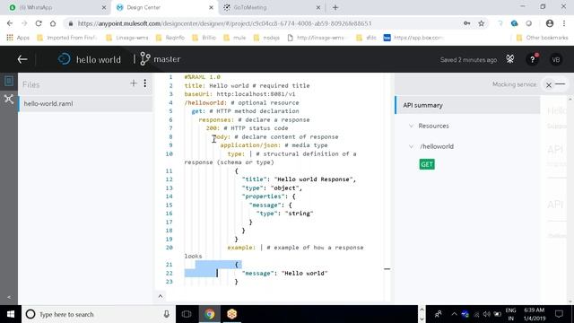This screenshot has height=323, width=574.
Task: Reload the page
Action: point(39,23)
